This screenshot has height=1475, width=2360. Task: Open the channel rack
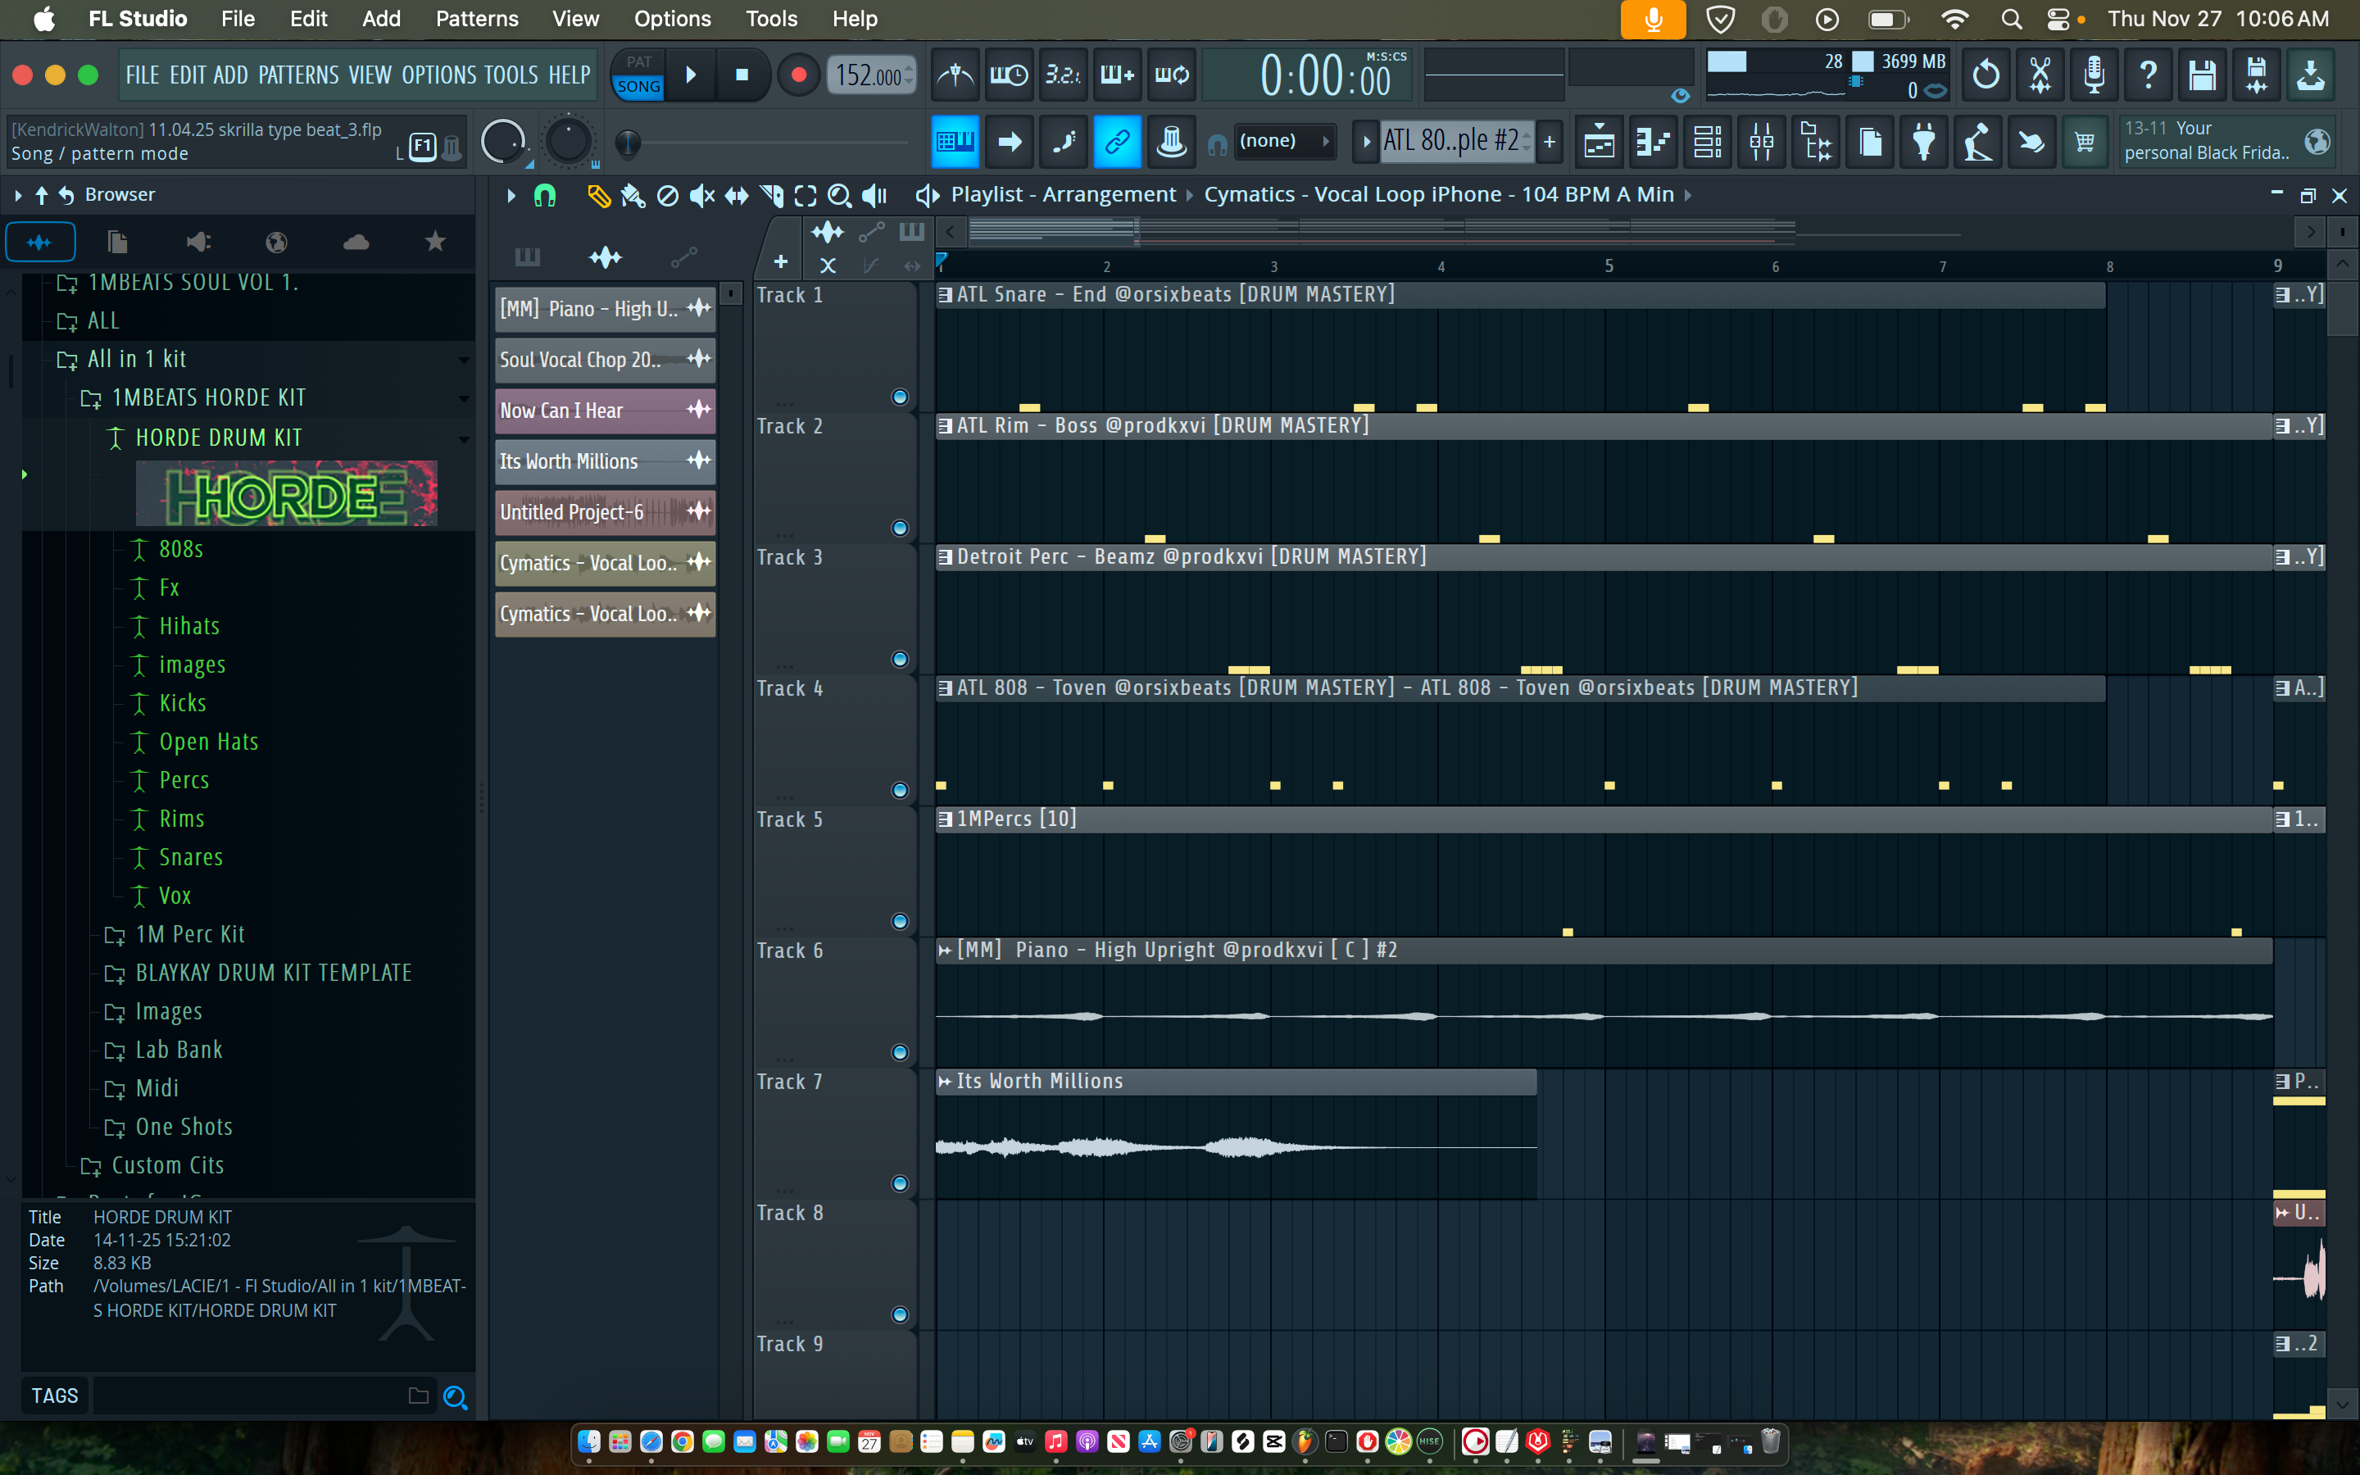click(x=1707, y=143)
